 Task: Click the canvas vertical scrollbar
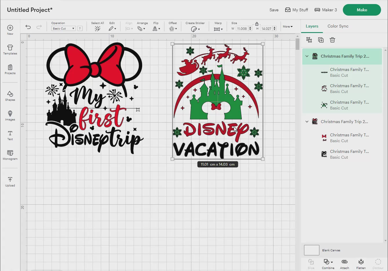297,44
